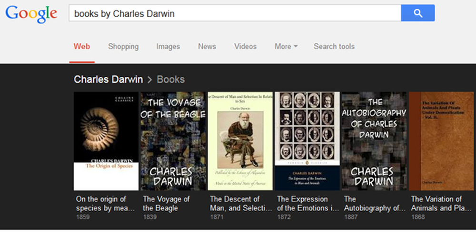Viewport: 476px width, 236px height.
Task: Click the 'The Voyage of the Beagle' title text
Action: click(166, 204)
